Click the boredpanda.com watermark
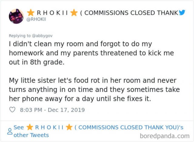The image size is (194, 142). click(165, 136)
